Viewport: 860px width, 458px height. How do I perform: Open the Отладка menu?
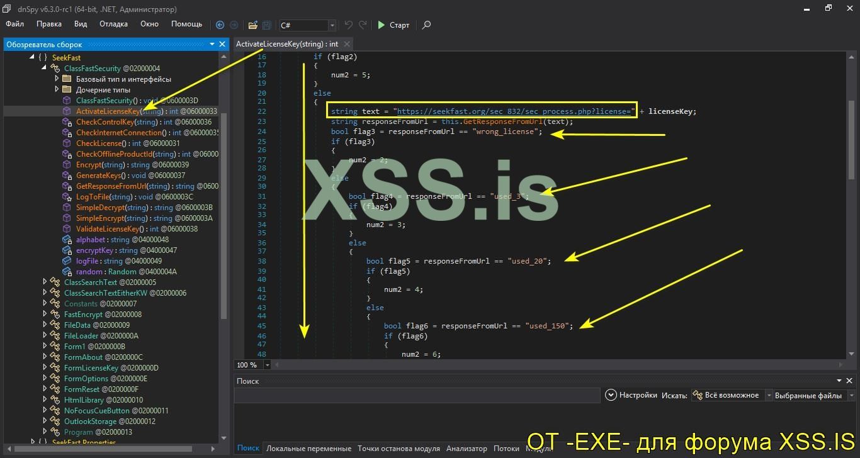113,24
